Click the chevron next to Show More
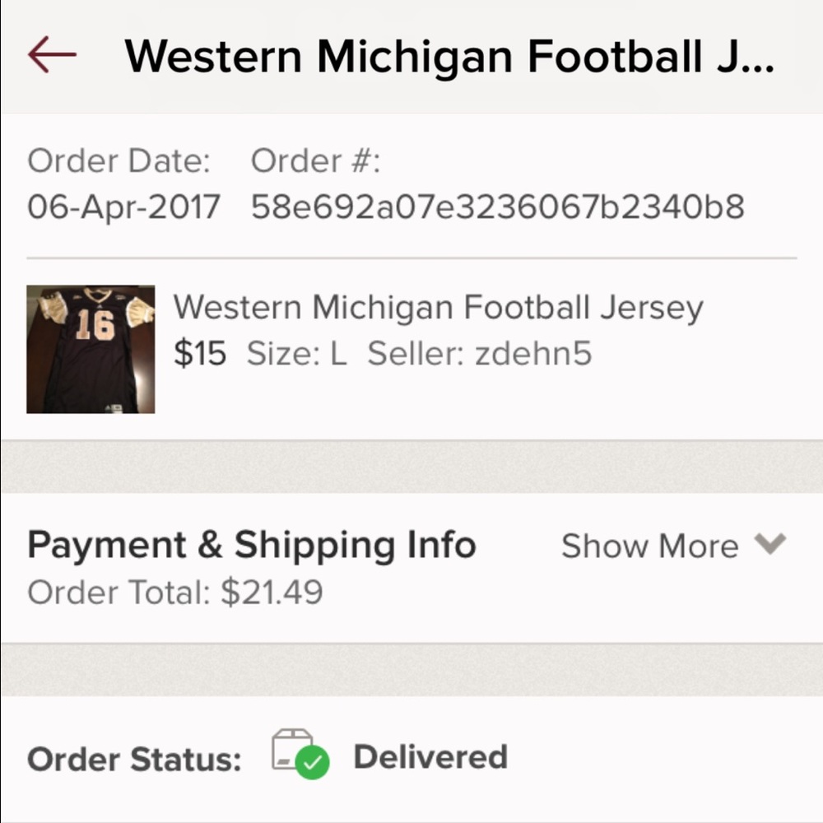The height and width of the screenshot is (823, 823). coord(769,546)
